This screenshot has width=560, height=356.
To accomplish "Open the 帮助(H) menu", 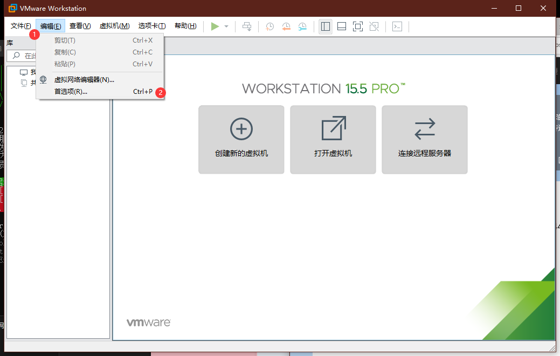I will pyautogui.click(x=185, y=26).
